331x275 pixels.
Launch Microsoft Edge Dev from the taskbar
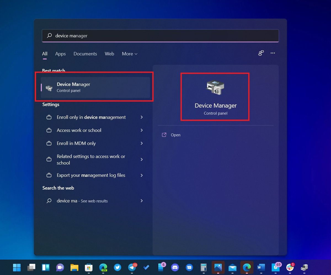click(103, 267)
